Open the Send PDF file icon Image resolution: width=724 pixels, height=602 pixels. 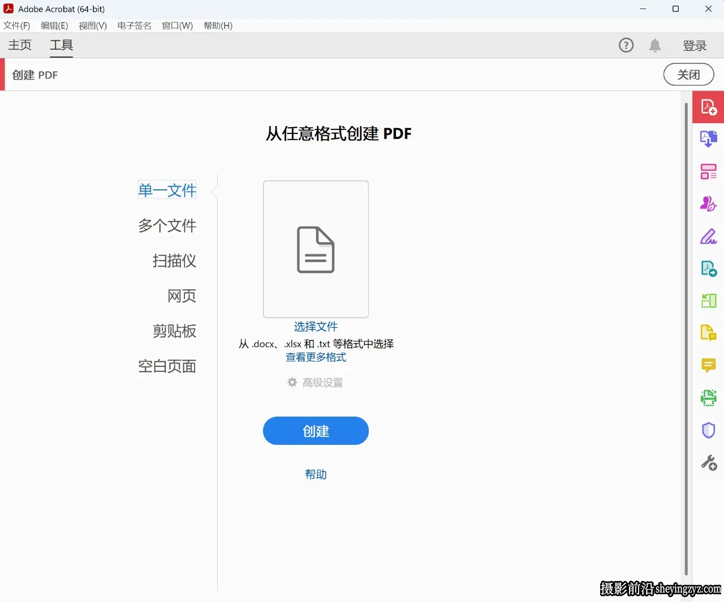(x=708, y=268)
